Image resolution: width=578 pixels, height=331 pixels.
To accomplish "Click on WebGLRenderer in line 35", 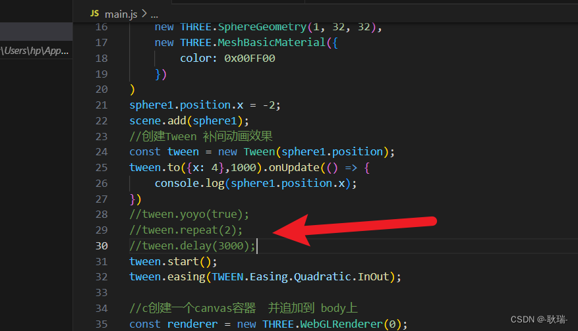I will pyautogui.click(x=341, y=324).
